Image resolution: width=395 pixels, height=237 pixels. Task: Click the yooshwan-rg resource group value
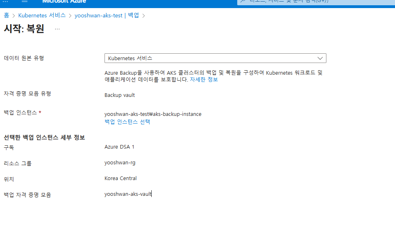pos(120,163)
